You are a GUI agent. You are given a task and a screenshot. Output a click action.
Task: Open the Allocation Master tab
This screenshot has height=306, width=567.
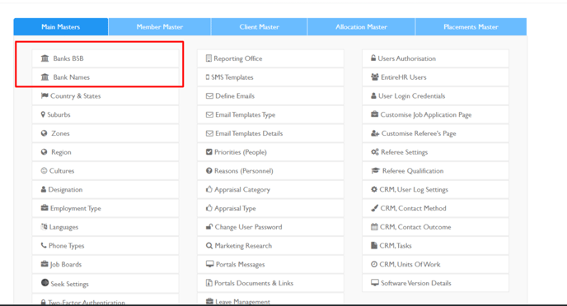point(361,26)
